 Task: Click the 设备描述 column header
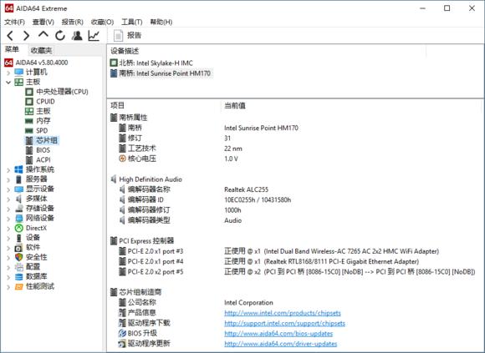(125, 51)
